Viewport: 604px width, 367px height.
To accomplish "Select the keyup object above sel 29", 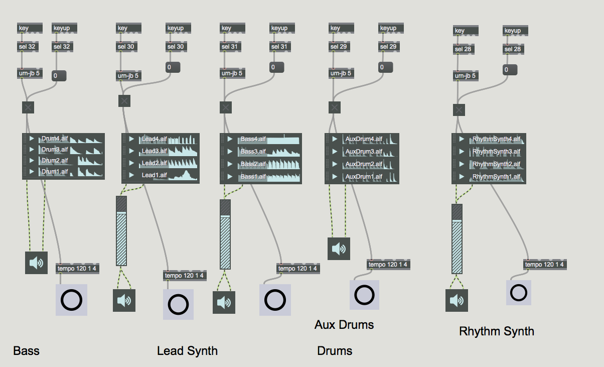I will 391,28.
